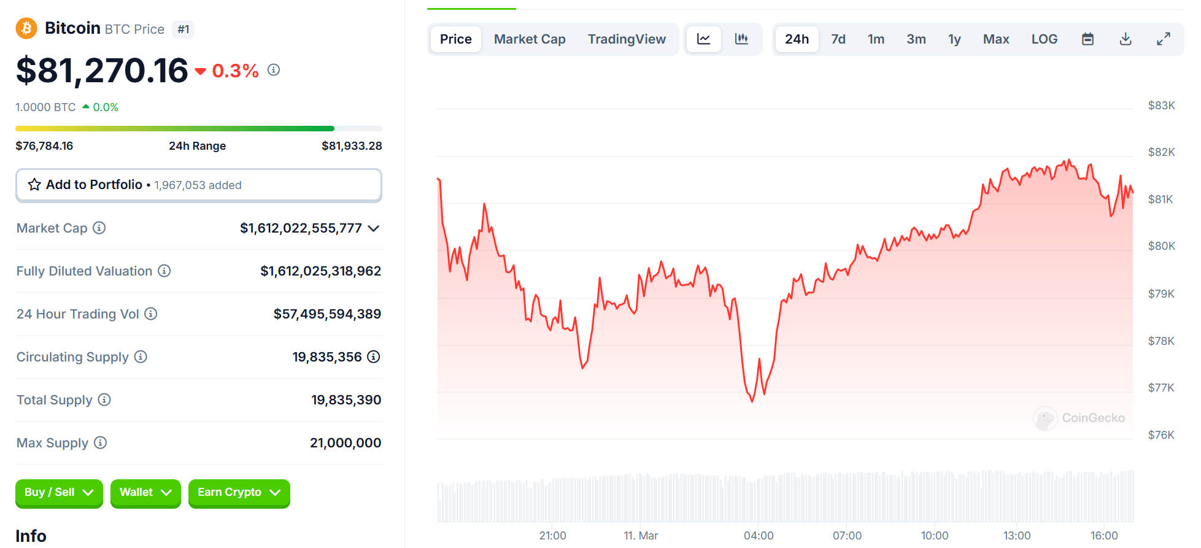Click the star icon in Add to Portfolio
The height and width of the screenshot is (548, 1201).
pyautogui.click(x=34, y=185)
